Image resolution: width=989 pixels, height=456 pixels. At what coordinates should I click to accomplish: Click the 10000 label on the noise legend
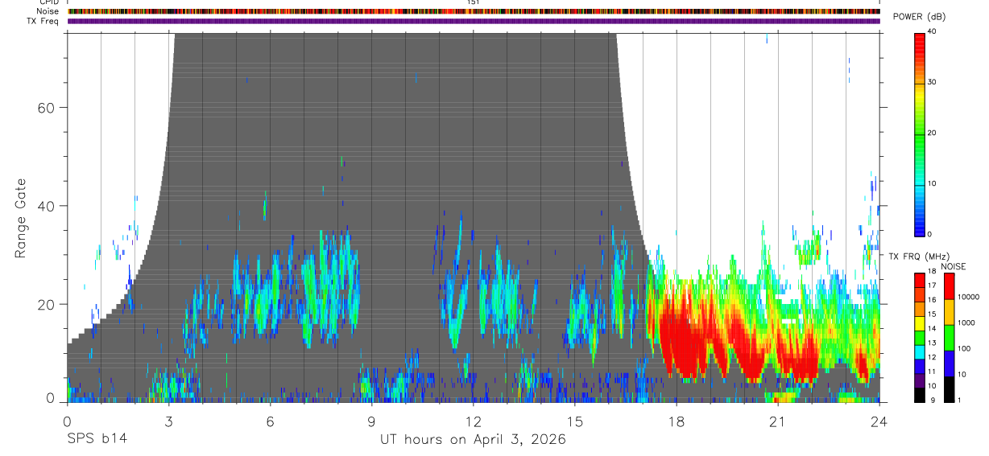click(970, 297)
